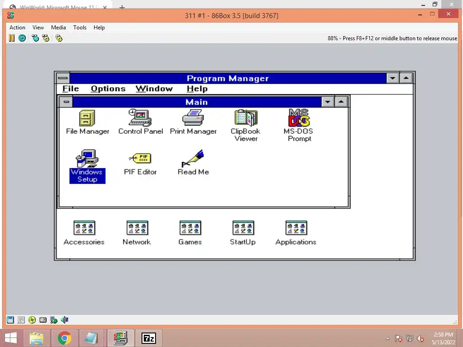Image resolution: width=463 pixels, height=347 pixels.
Task: Click the Program Manager title bar
Action: 228,78
